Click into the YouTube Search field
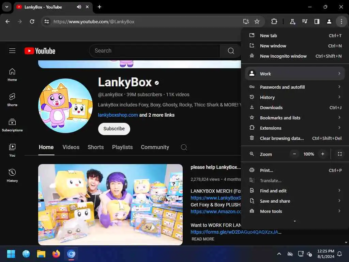Screen dimensions: 349x262 coord(155,51)
